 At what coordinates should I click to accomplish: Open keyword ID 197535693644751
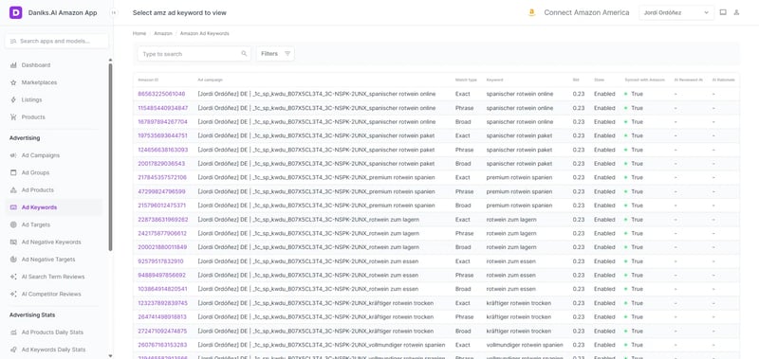click(162, 135)
